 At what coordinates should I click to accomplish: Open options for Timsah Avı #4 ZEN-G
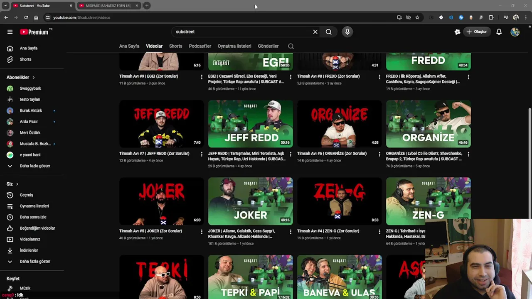point(379,232)
